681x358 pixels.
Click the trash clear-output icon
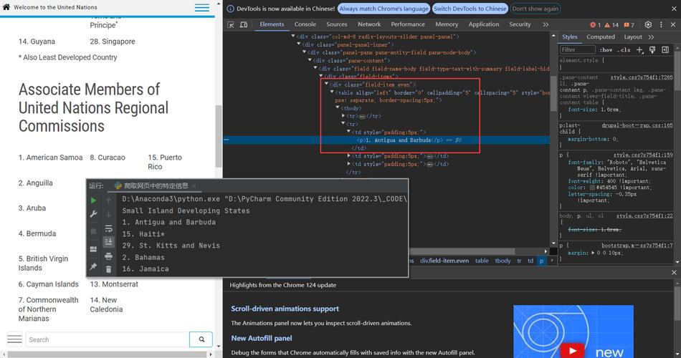[109, 269]
